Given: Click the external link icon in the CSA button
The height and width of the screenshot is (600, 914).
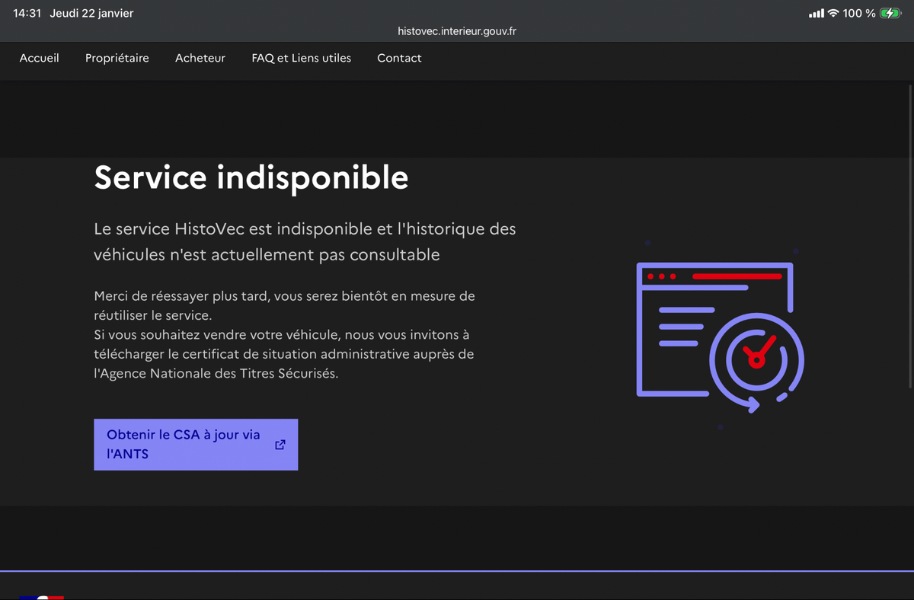Looking at the screenshot, I should coord(280,445).
